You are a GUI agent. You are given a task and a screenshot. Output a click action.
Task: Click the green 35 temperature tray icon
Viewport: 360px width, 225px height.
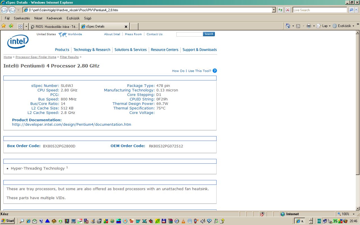tap(335, 221)
